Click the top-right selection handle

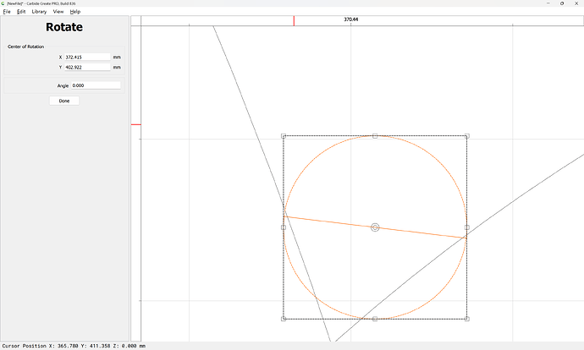click(x=466, y=135)
